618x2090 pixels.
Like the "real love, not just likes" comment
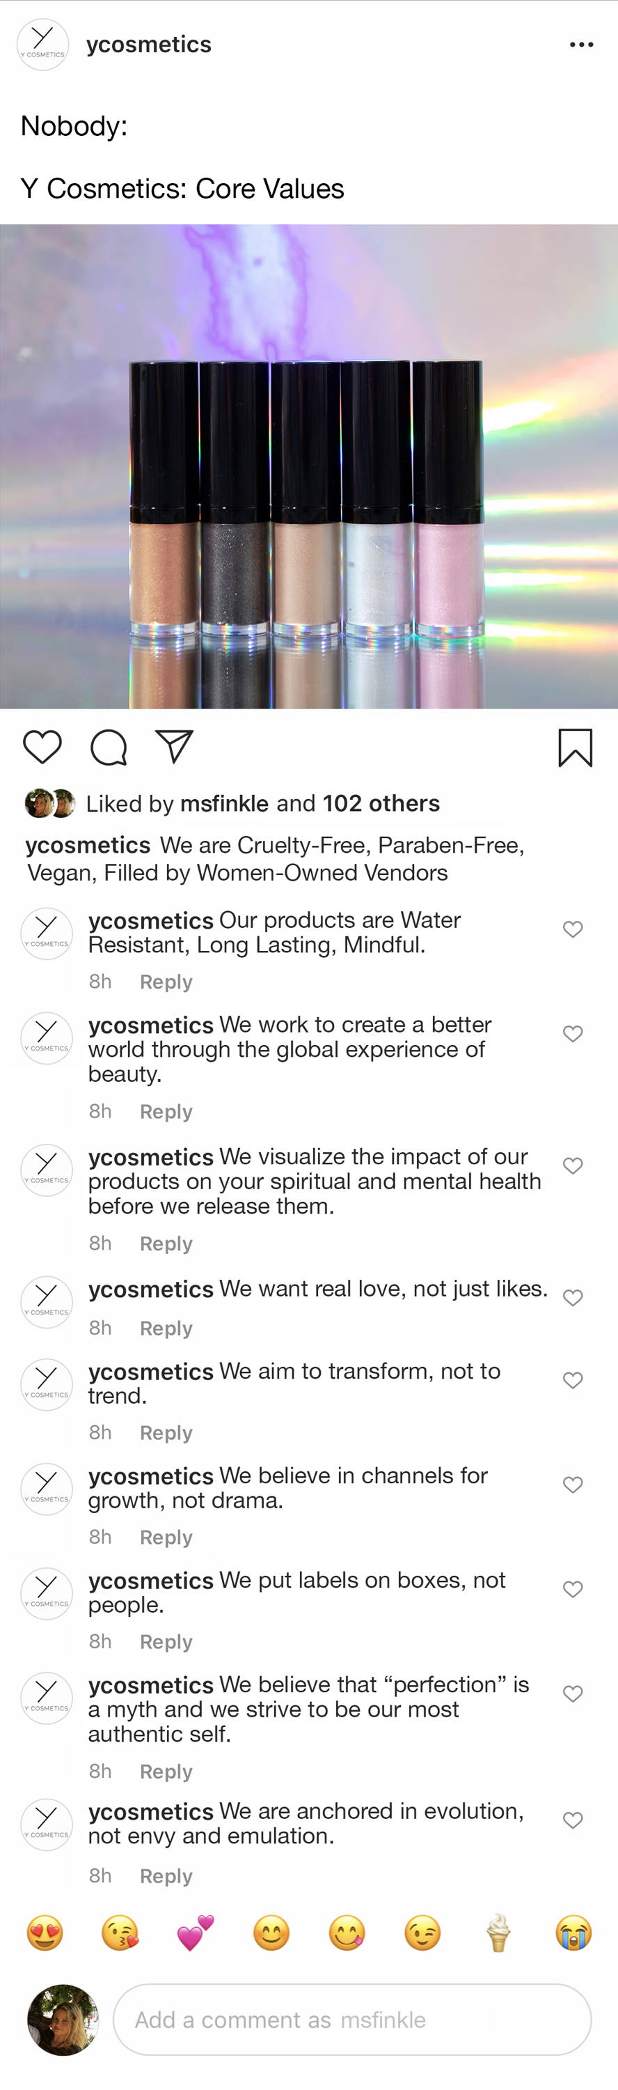pos(573,1297)
